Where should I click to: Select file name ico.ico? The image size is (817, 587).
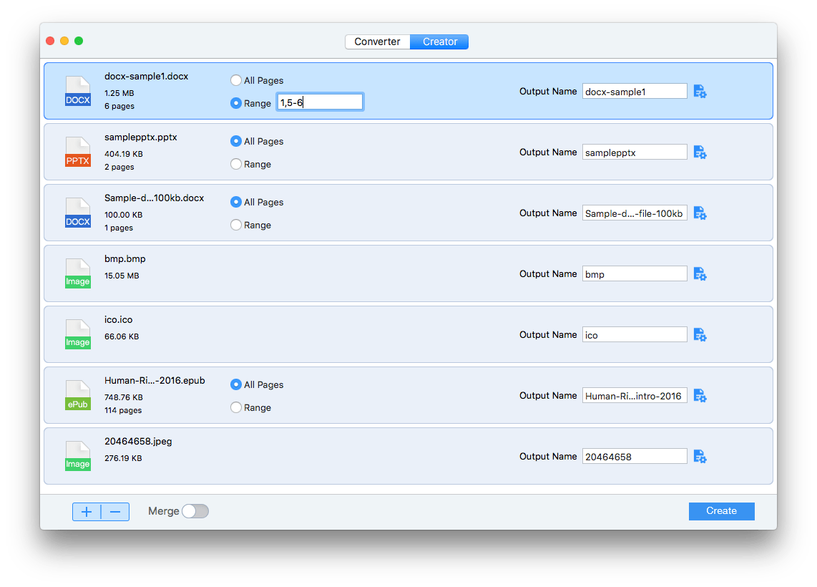118,319
